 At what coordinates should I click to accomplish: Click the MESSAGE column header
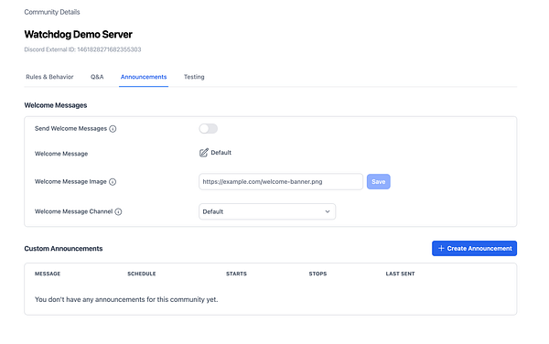(48, 274)
